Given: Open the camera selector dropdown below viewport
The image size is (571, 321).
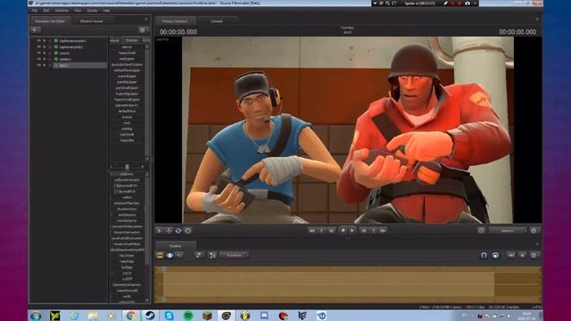Looking at the screenshot, I should click(x=508, y=231).
